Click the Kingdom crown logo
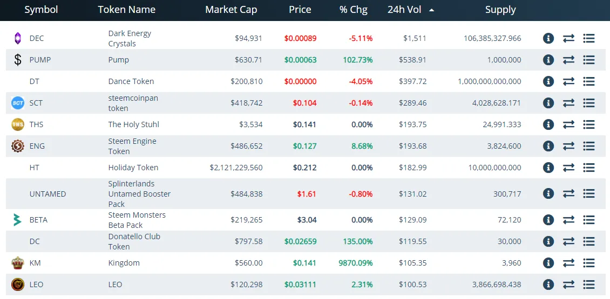Screen dimensions: 610x299 [18, 263]
